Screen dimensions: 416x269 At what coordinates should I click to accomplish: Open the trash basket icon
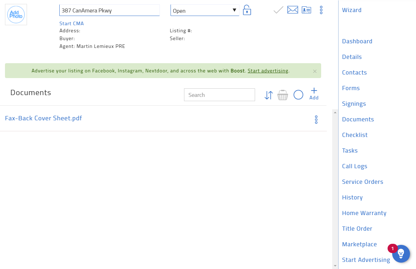coord(282,95)
